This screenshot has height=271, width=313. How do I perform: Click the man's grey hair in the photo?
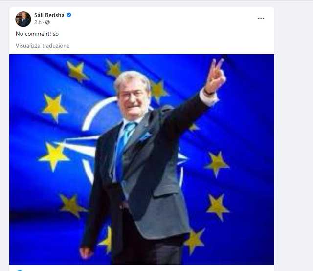132,79
